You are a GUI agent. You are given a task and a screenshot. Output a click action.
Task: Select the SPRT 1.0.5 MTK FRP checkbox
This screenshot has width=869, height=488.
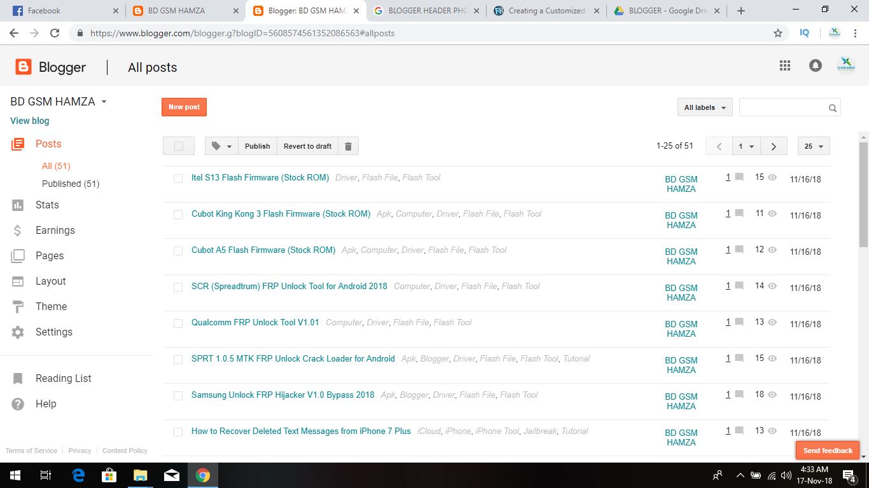(178, 360)
